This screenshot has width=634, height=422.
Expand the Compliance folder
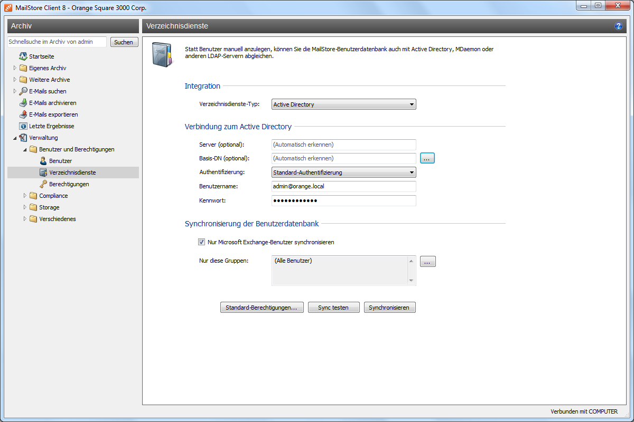click(x=25, y=196)
